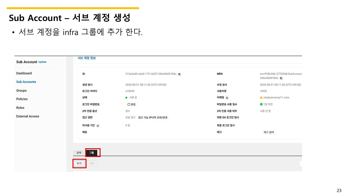Select Sub Accounts in the sidebar
Screen dimensions: 349x196
tap(26, 82)
